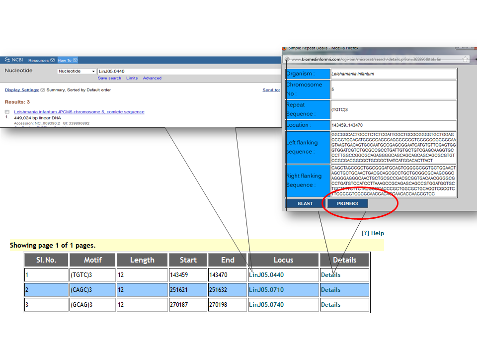
Task: Bookmark page with the star icon
Action: pos(465,59)
